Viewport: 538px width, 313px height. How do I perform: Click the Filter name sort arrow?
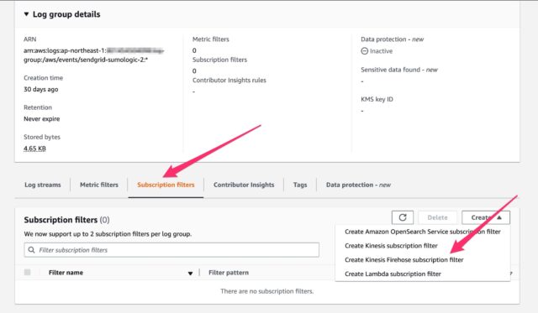coord(190,274)
